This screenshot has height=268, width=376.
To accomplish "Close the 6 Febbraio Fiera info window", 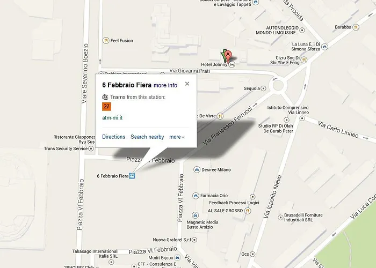I will click(187, 84).
